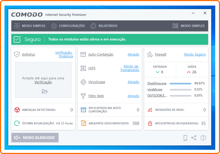Click the Modo de Treinamento link
220x154 pixels.
point(130,68)
